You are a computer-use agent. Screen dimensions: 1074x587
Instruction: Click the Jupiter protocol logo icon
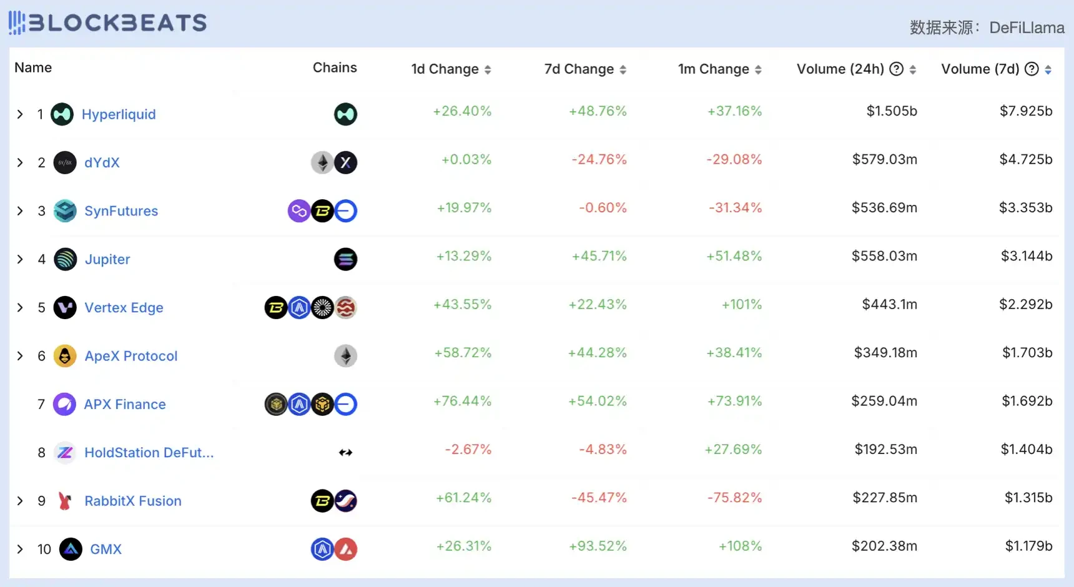pyautogui.click(x=65, y=259)
